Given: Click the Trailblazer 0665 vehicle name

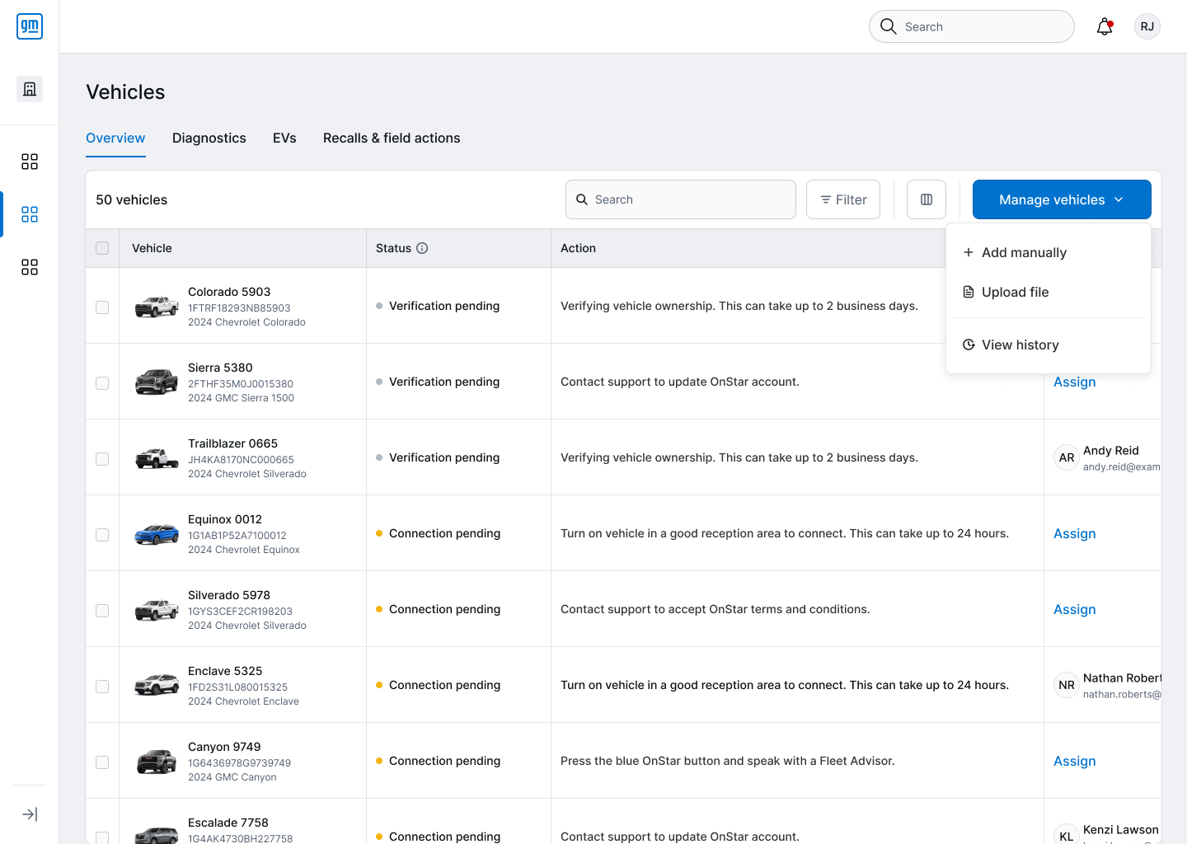Looking at the screenshot, I should point(232,443).
